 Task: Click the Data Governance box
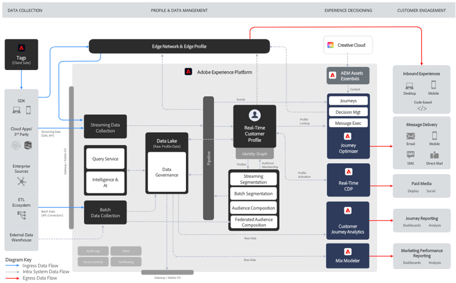click(167, 172)
